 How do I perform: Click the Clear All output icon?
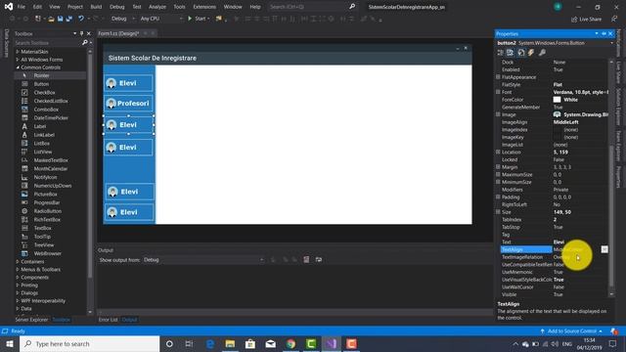[x=306, y=260]
